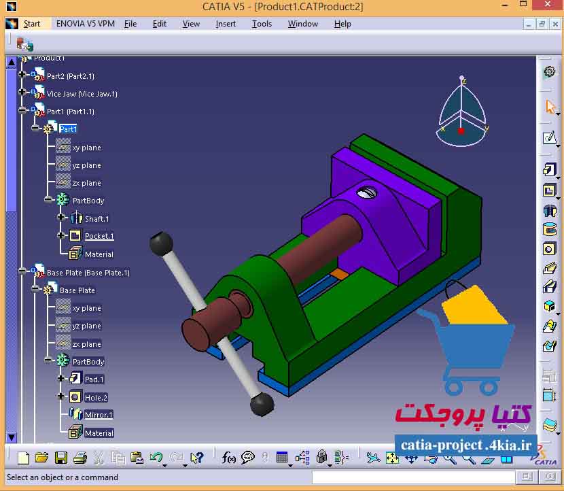Open the Comment and URLs balloon icon

point(248,458)
